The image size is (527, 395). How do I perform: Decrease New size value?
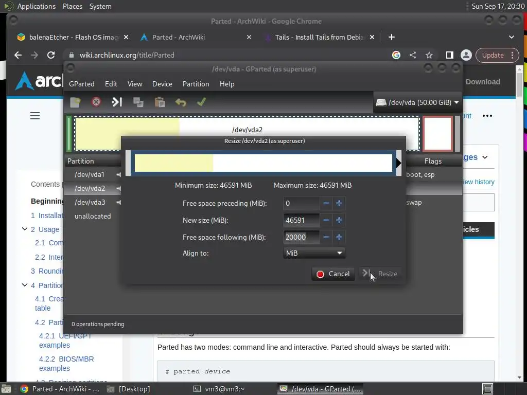[326, 220]
